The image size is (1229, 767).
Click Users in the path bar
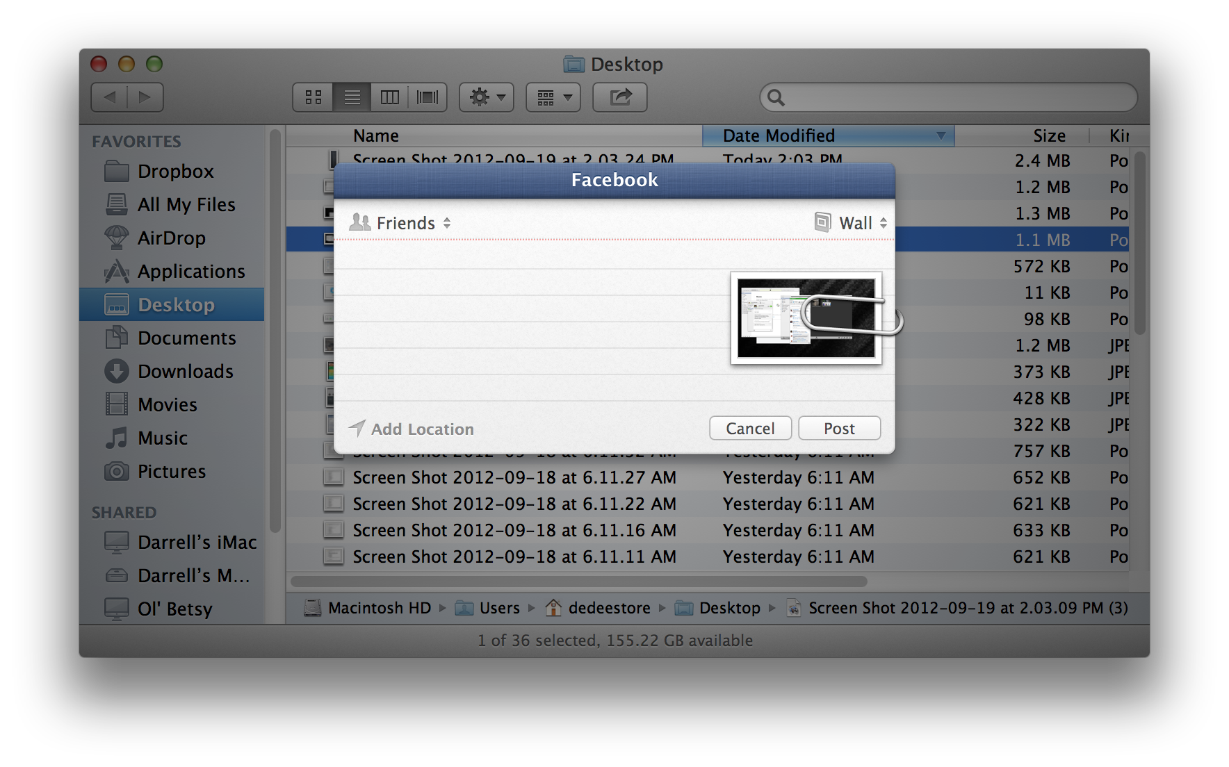[x=488, y=608]
